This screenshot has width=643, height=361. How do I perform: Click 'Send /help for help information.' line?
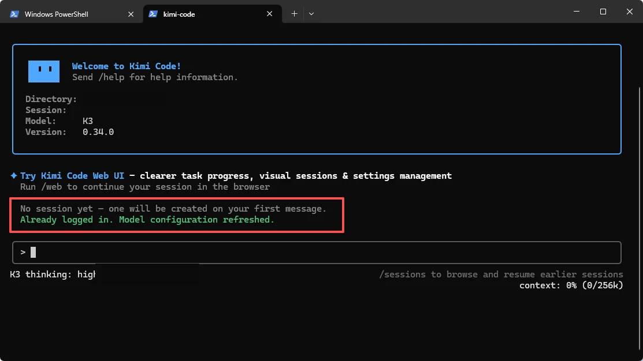pyautogui.click(x=155, y=77)
